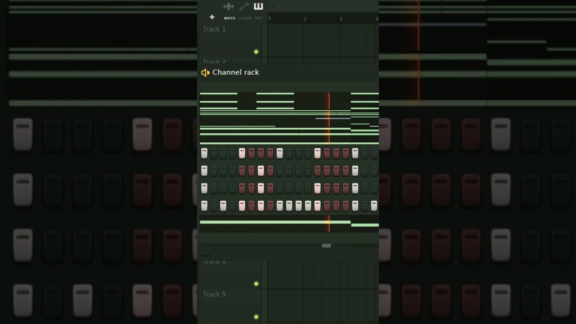Switch to the CHAN tab
Image resolution: width=576 pixels, height=324 pixels.
click(x=245, y=18)
